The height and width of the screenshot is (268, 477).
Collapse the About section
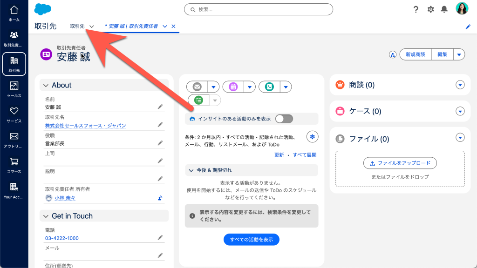(46, 86)
